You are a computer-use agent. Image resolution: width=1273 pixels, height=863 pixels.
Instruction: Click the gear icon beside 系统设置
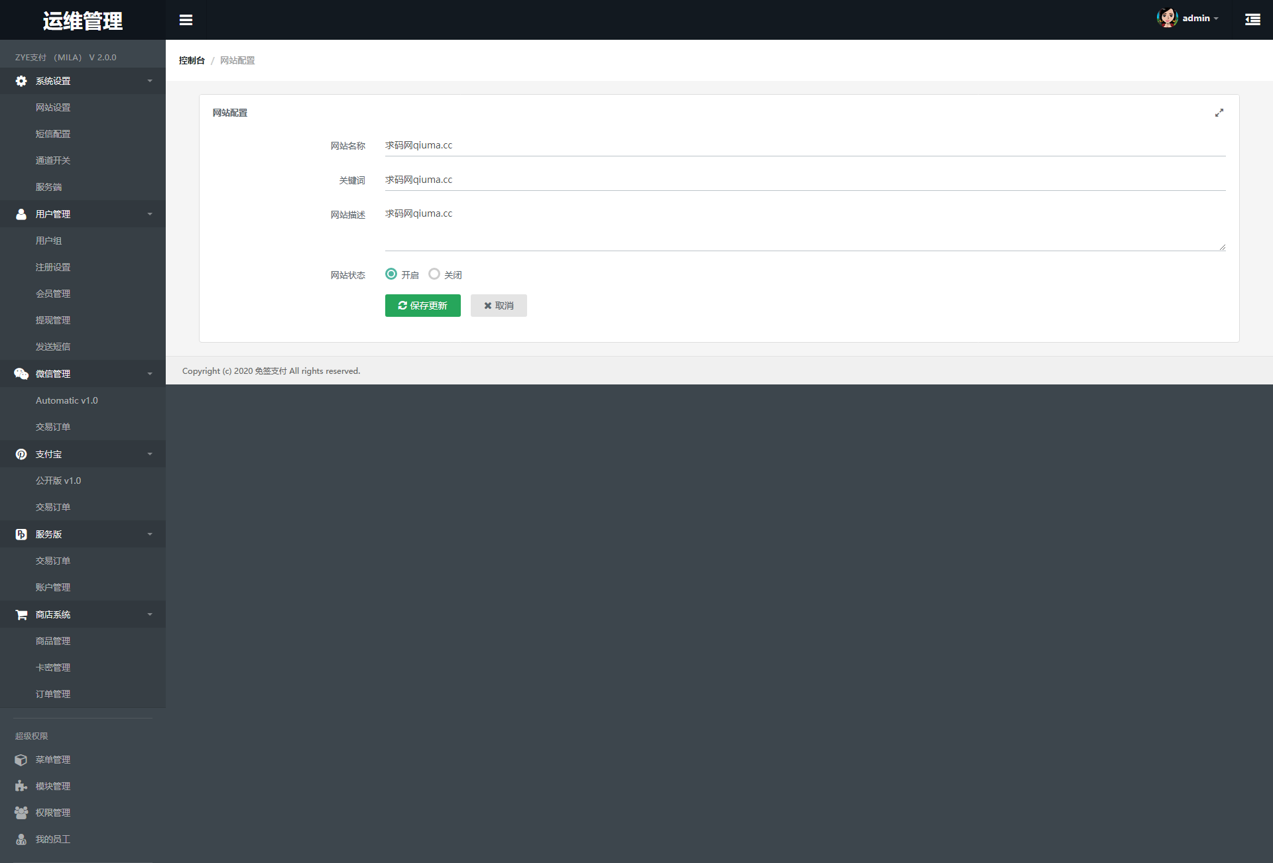pyautogui.click(x=21, y=81)
